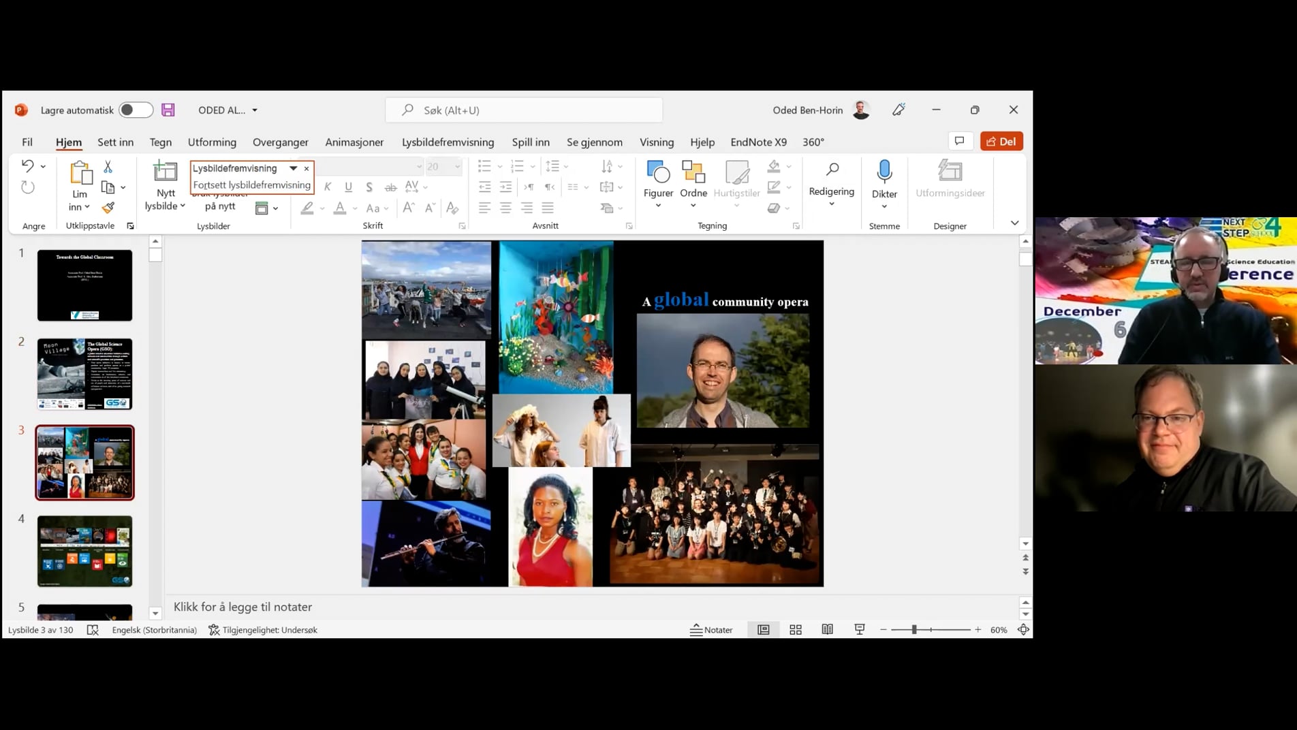Toggle bulleted list formatting
This screenshot has height=730, width=1297.
point(484,165)
